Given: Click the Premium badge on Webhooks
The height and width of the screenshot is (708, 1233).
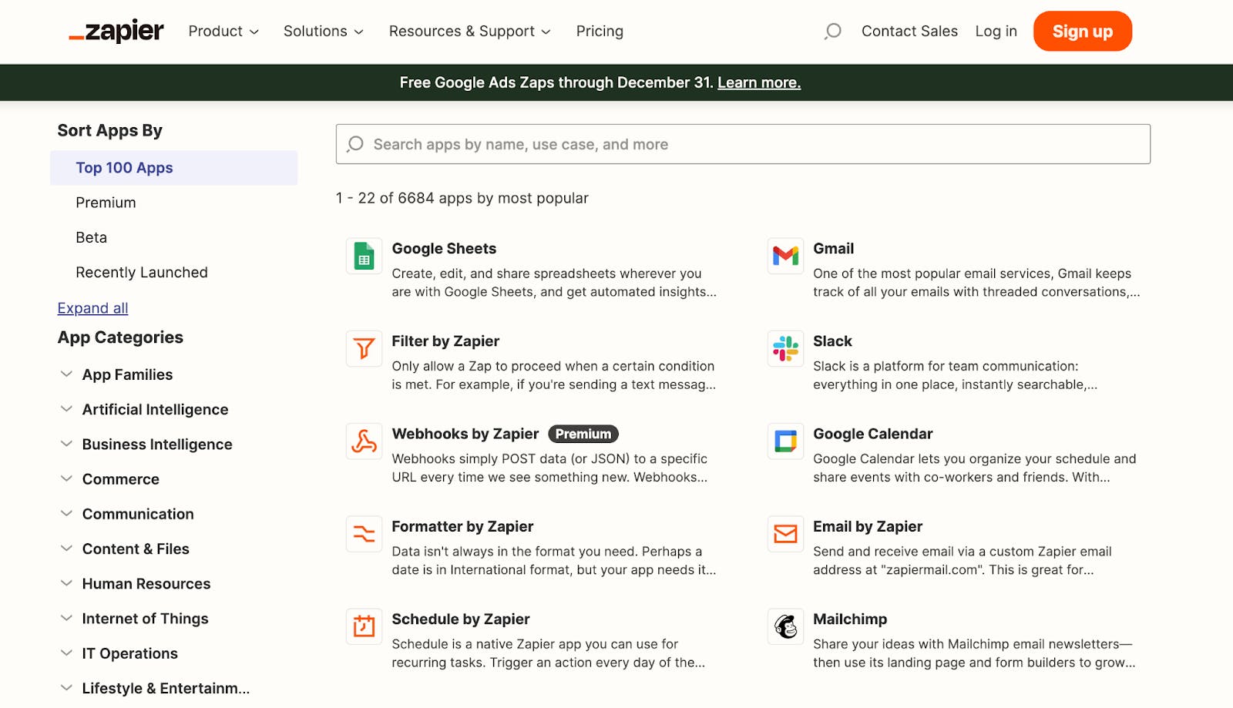Looking at the screenshot, I should coord(583,434).
